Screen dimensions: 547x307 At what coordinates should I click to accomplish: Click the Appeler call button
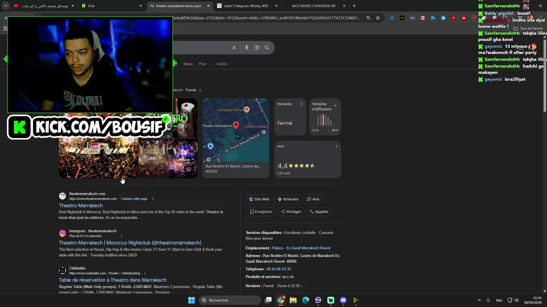pyautogui.click(x=319, y=211)
